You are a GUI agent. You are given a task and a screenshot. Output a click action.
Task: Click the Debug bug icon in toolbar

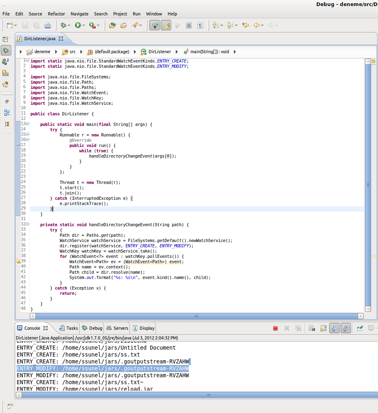tap(63, 25)
